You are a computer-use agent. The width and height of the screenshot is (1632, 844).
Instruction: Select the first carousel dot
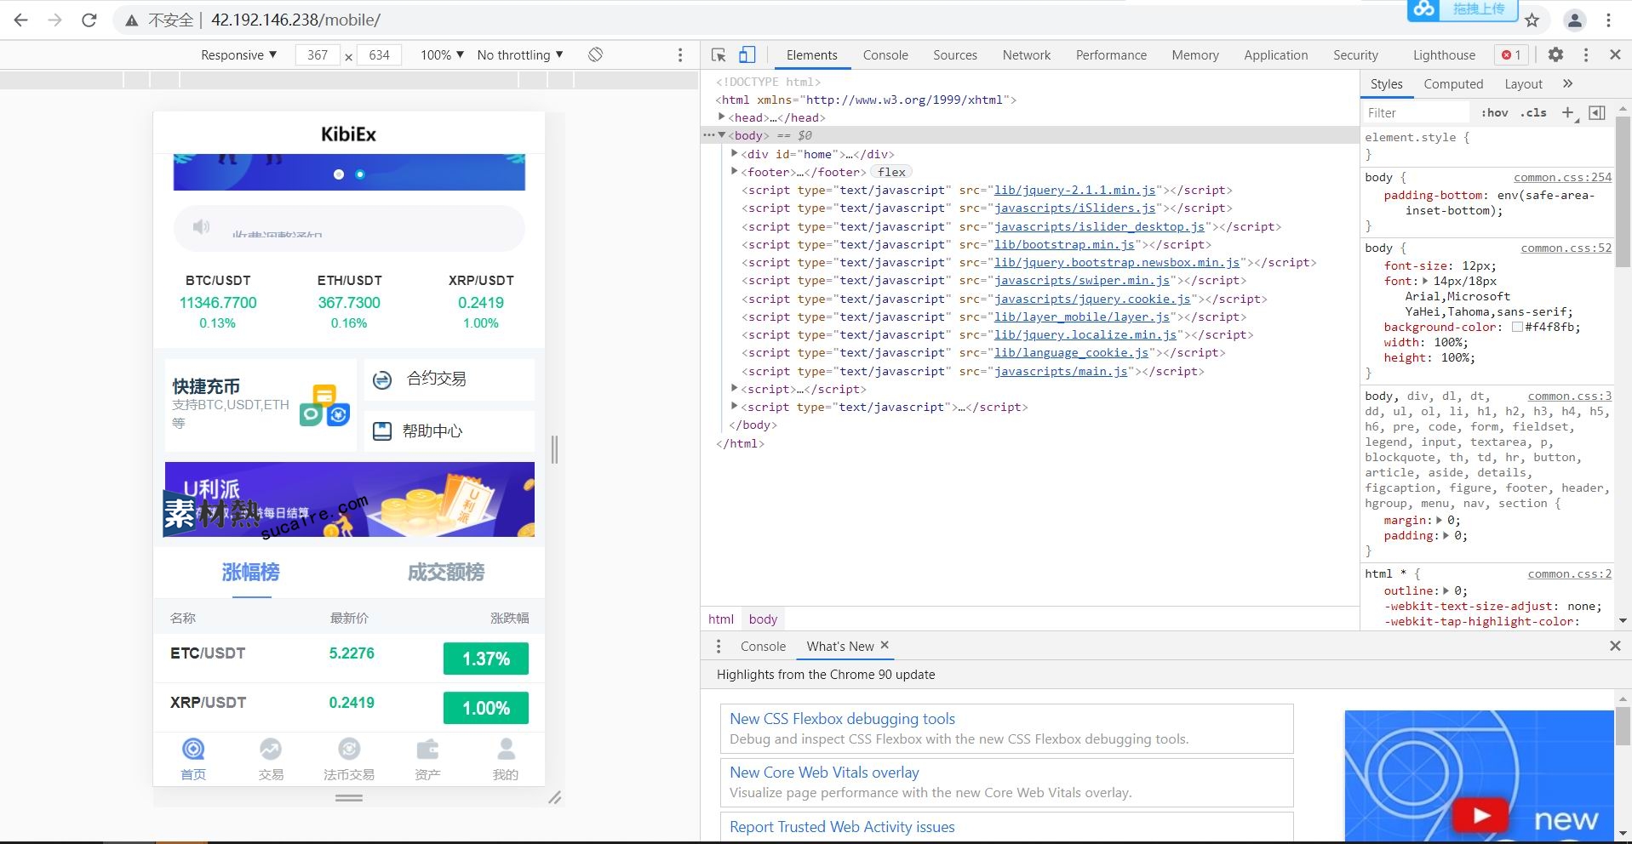(339, 174)
